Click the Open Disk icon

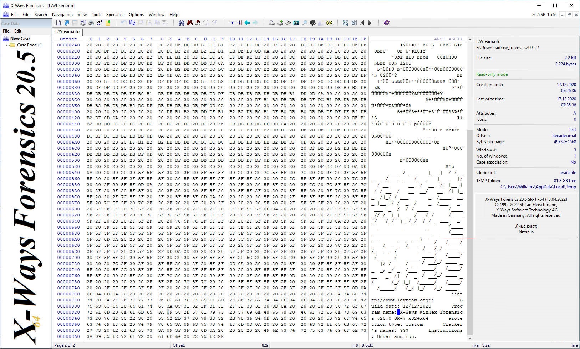[x=272, y=23]
